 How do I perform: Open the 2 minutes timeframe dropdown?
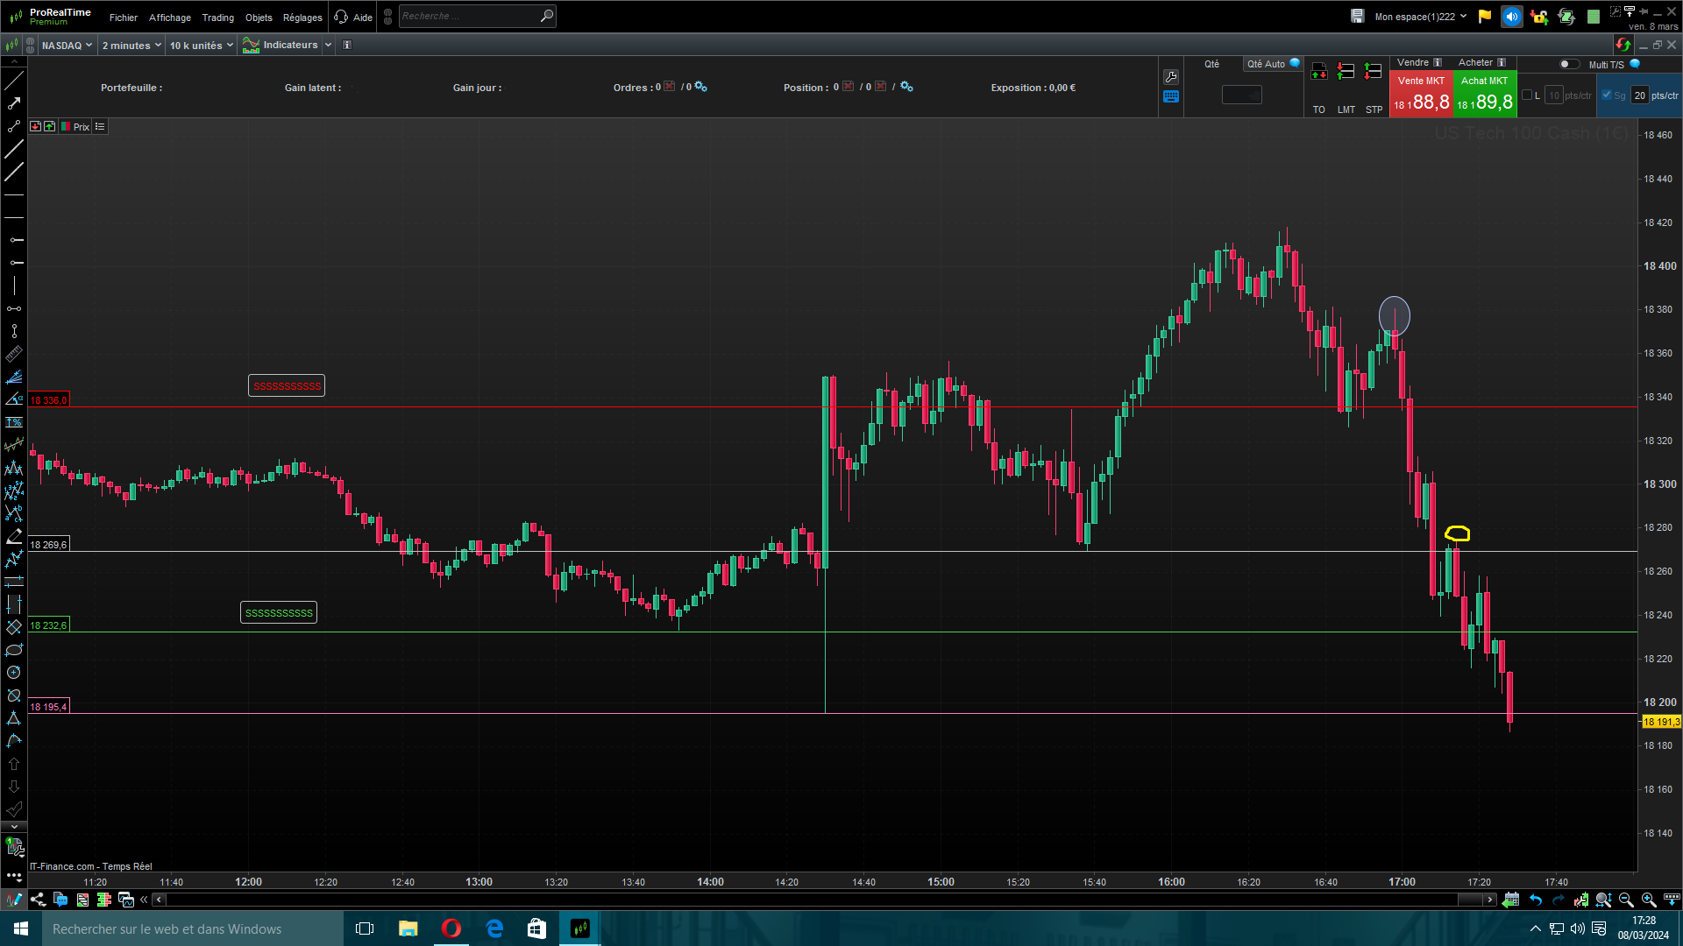click(x=131, y=46)
